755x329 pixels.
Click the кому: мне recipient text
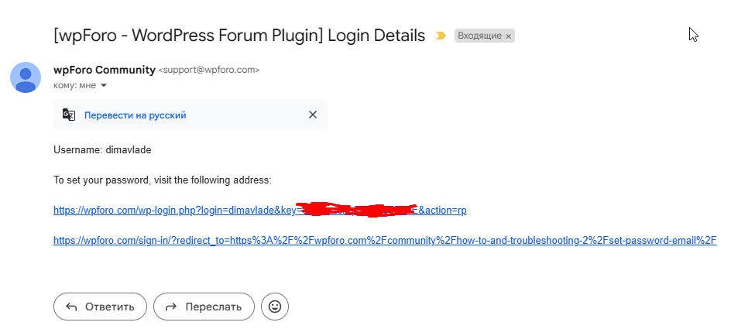74,86
